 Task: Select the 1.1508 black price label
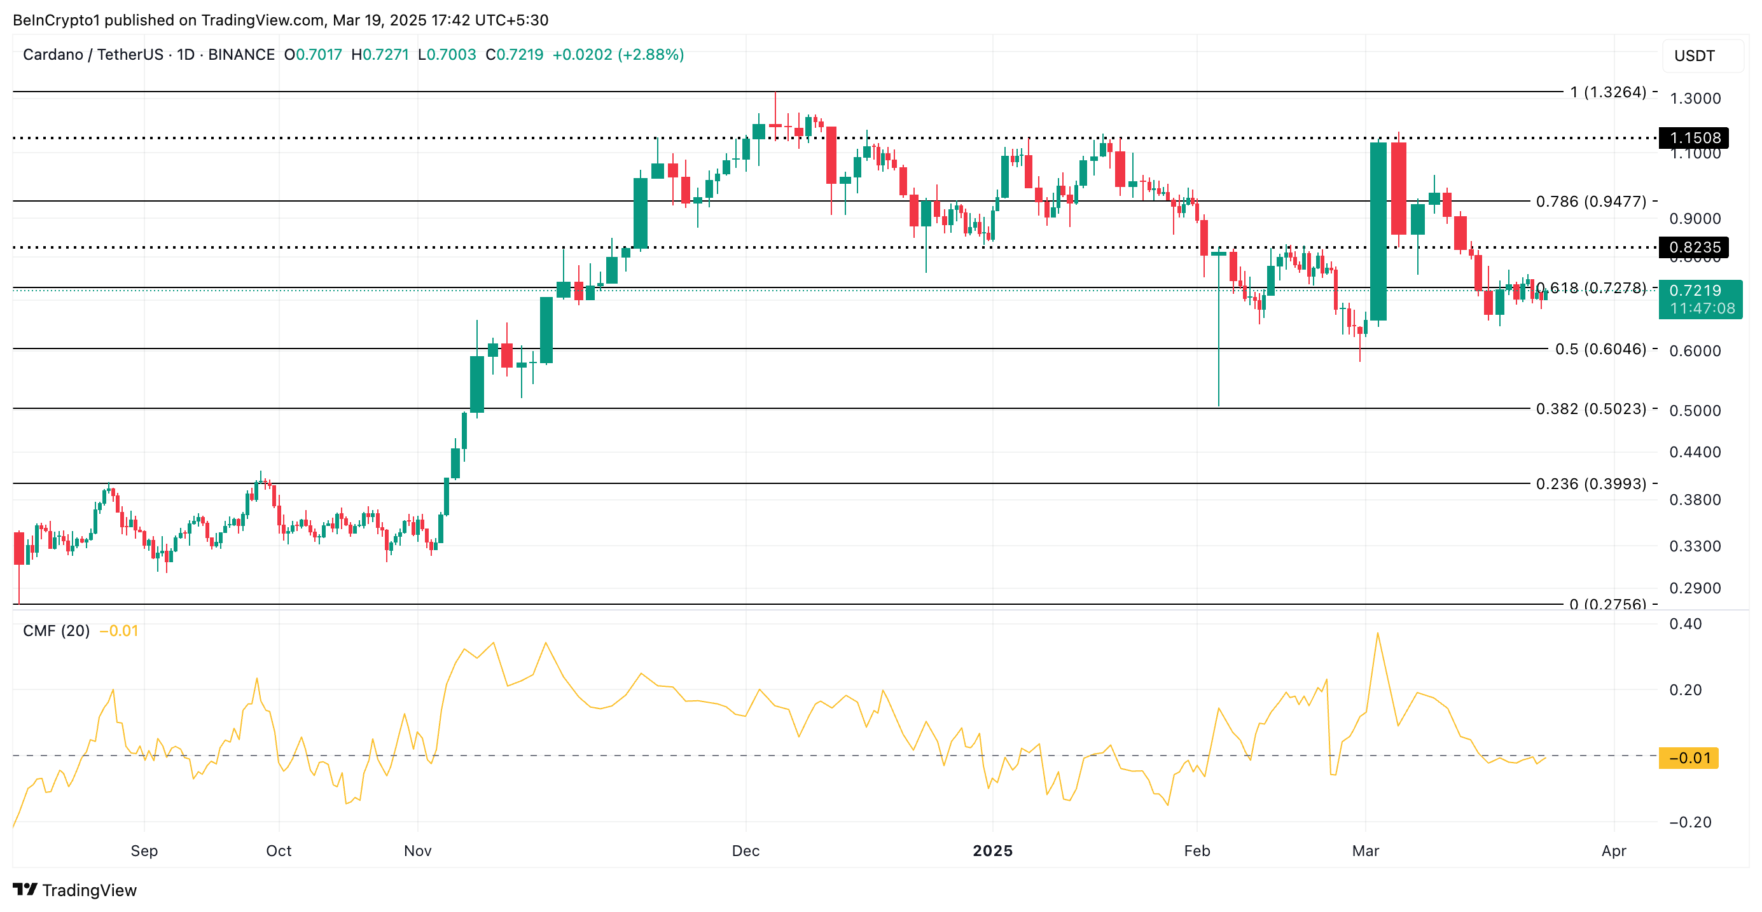click(1693, 138)
